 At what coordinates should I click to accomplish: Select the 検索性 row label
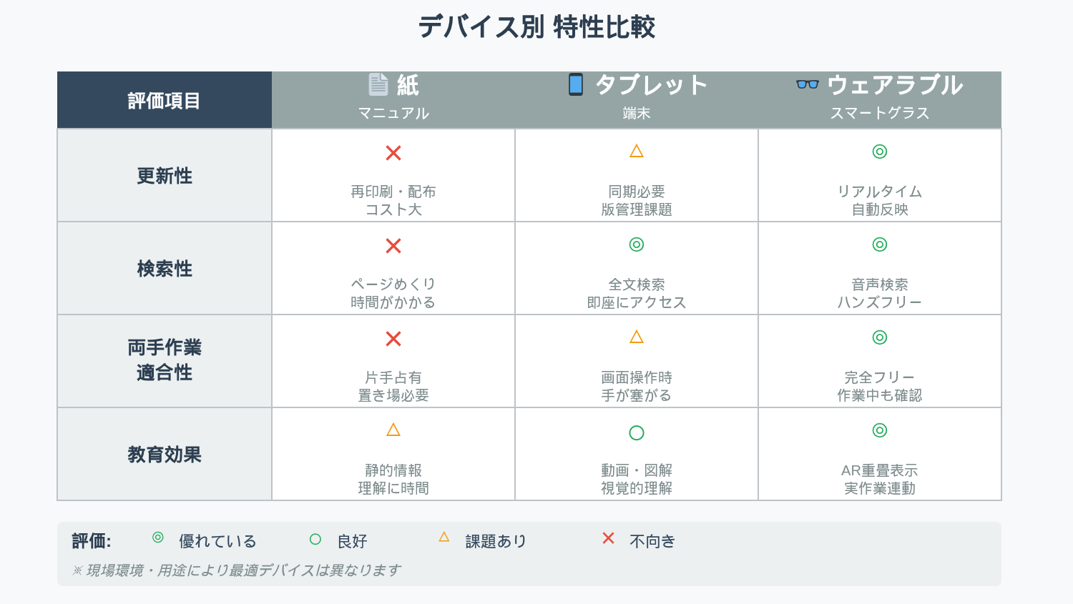point(165,269)
